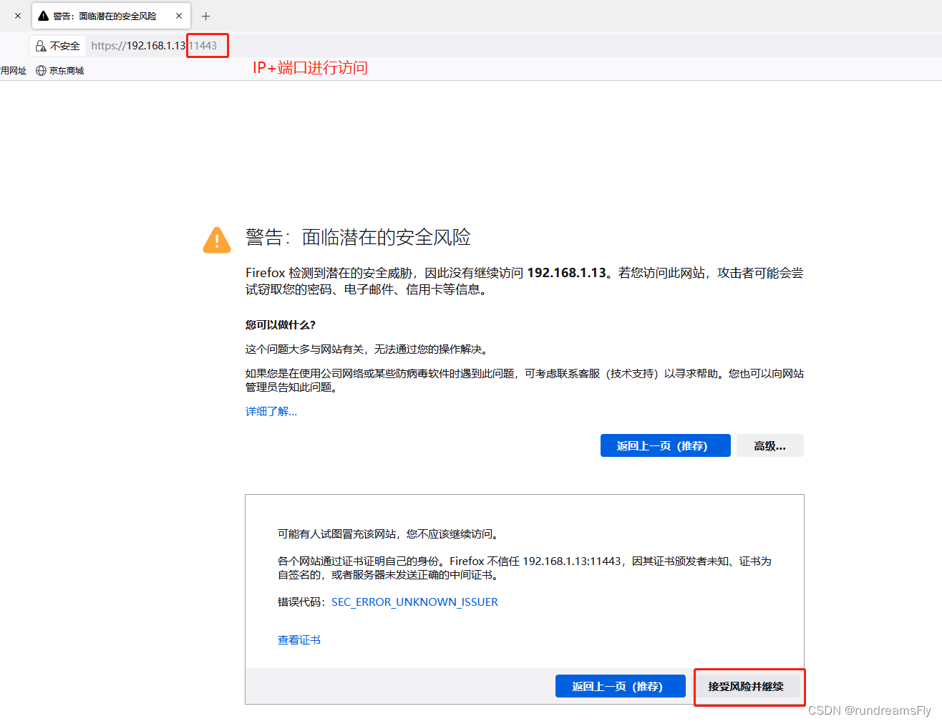Click the 错误代码: label
942x724 pixels.
pos(301,602)
